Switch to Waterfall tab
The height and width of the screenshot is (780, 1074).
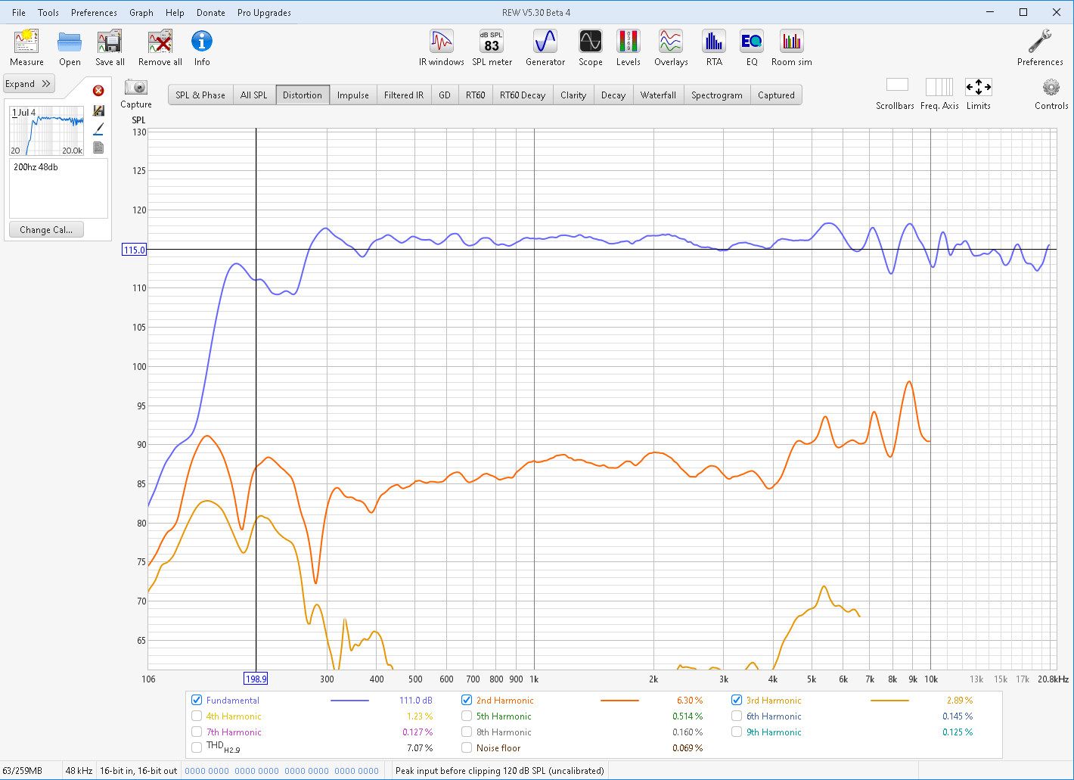tap(658, 95)
